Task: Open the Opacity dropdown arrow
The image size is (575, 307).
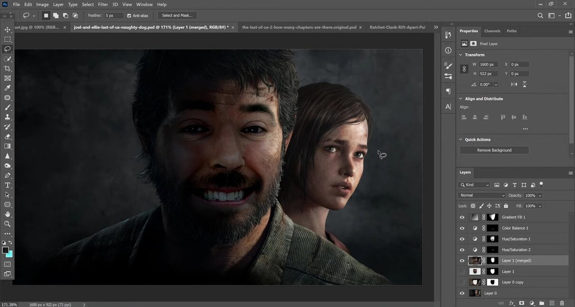Action: coord(540,195)
